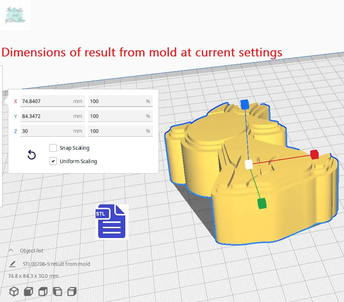The width and height of the screenshot is (344, 302).
Task: Enable the Snap Scaling checkbox
Action: coord(53,148)
